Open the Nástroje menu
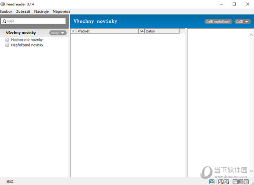 (41, 11)
